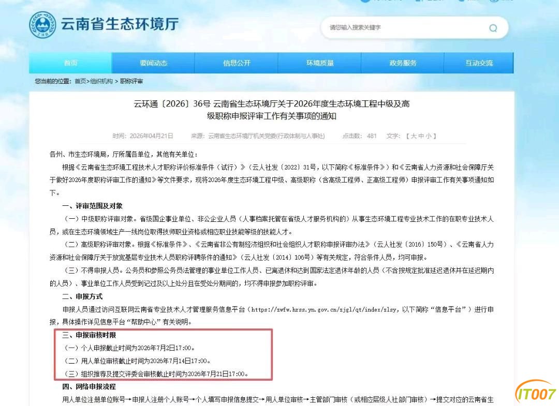Set article font size to 中
559x406 pixels.
[x=422, y=136]
